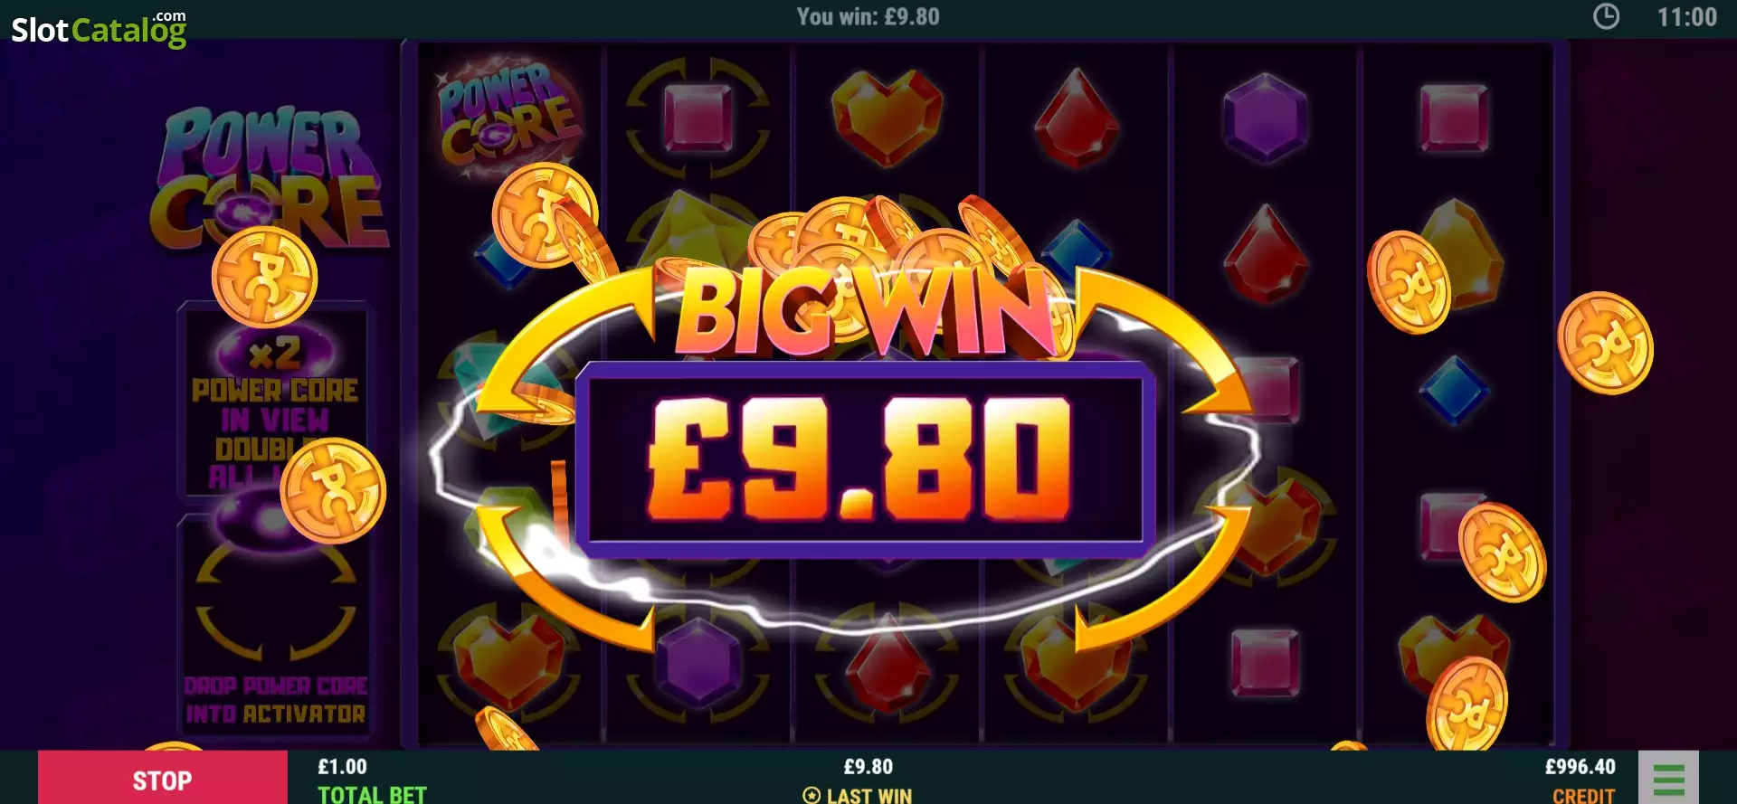
Task: Click the clock icon near 11:00
Action: pos(1606,16)
